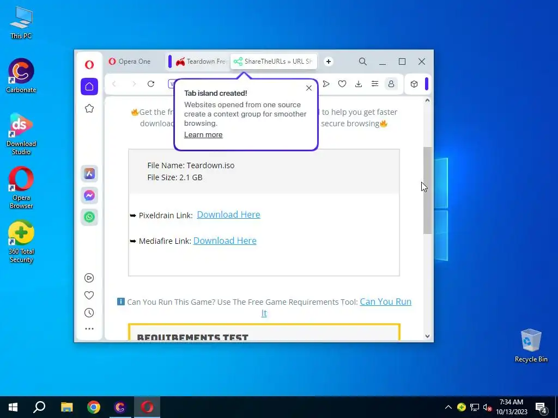Viewport: 558px width, 418px height.
Task: Open the notification action center
Action: point(541,408)
